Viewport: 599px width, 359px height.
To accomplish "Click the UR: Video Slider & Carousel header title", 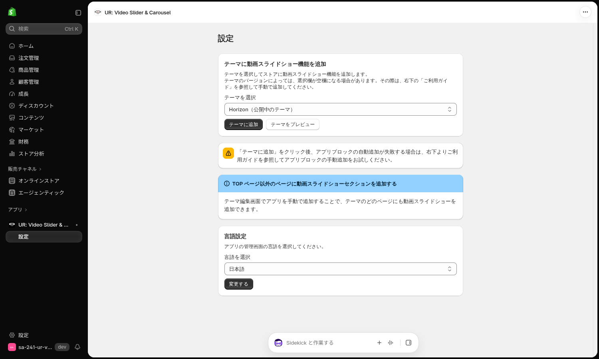I will [137, 12].
